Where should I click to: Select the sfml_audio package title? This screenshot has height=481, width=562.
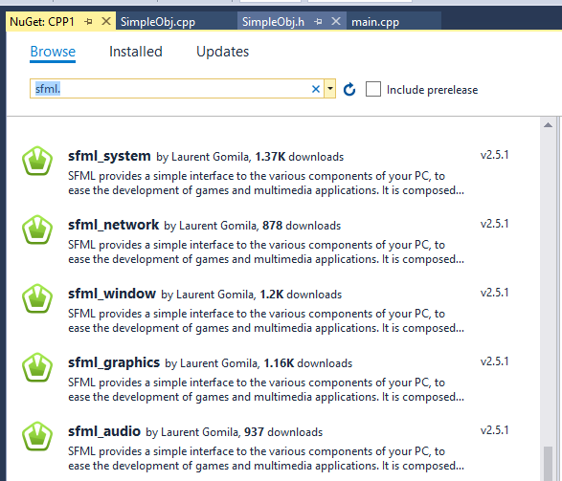pyautogui.click(x=104, y=431)
